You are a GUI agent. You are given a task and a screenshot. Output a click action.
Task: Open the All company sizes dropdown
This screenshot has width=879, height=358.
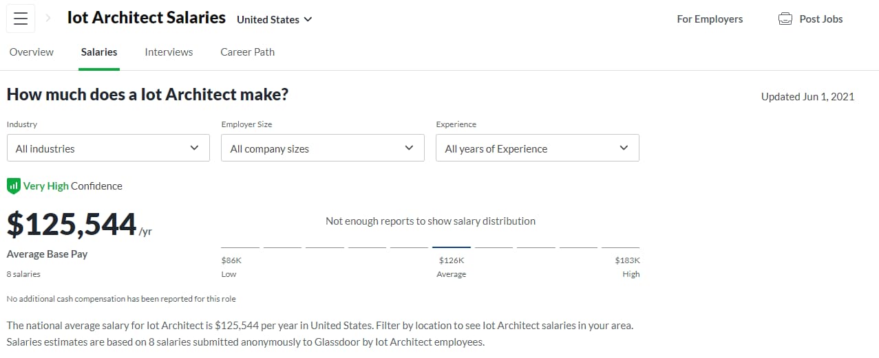(x=322, y=148)
